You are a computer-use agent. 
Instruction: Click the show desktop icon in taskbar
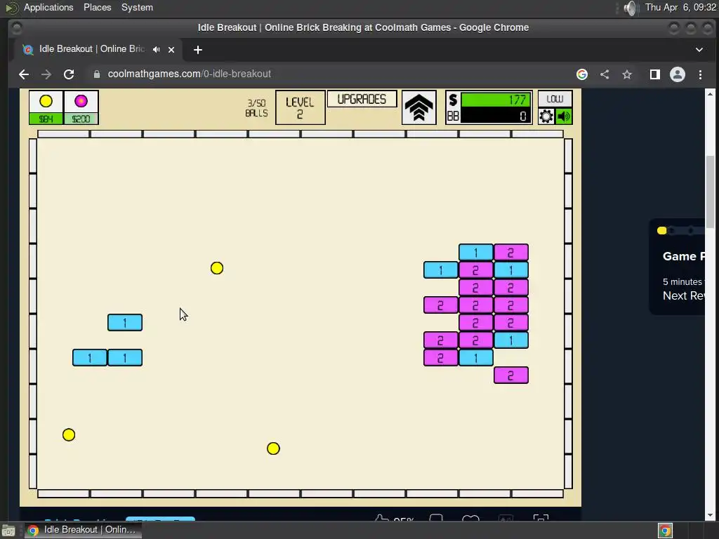pyautogui.click(x=8, y=531)
